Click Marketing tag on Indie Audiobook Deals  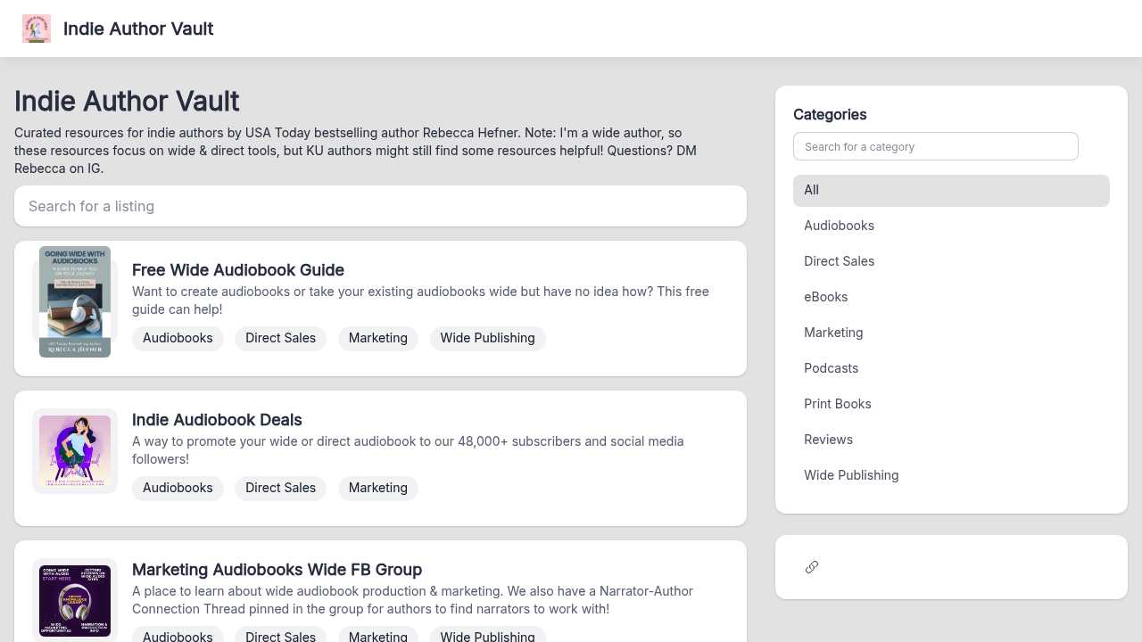pos(378,488)
